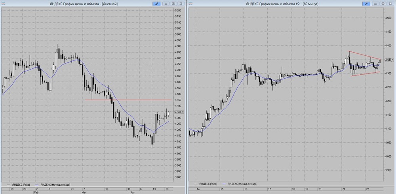Viewport: 396px width, 194px height.
Task: Open the system menu icon of the 60 минут chart window
Action: pyautogui.click(x=190, y=4)
